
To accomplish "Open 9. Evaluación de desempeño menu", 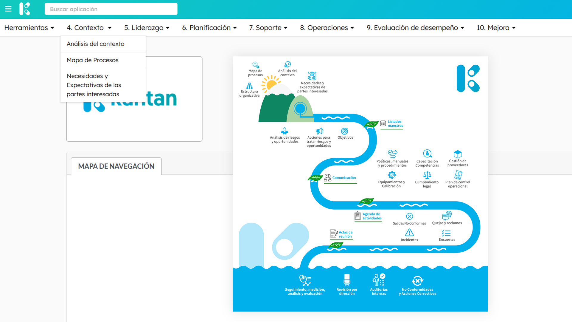I will tap(415, 28).
